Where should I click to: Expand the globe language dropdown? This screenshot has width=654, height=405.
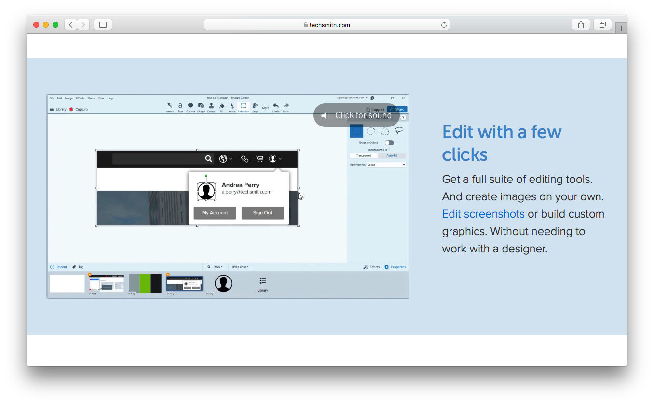point(231,159)
